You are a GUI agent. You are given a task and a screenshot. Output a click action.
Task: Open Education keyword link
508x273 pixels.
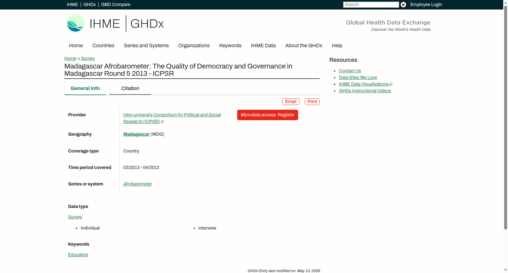click(x=78, y=255)
